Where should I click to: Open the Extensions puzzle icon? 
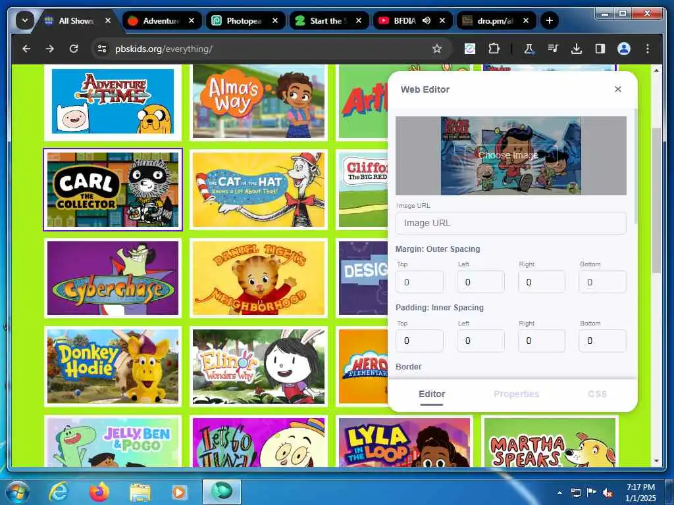pyautogui.click(x=494, y=49)
